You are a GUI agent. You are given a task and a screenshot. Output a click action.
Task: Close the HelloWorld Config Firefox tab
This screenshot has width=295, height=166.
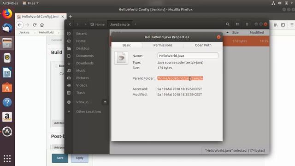63,17
